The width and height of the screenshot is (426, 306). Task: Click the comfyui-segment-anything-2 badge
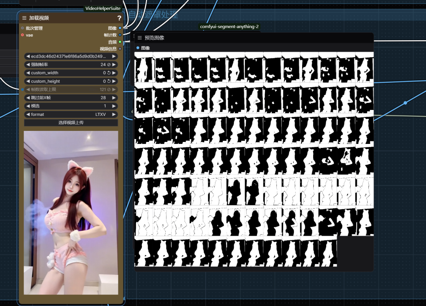point(229,26)
